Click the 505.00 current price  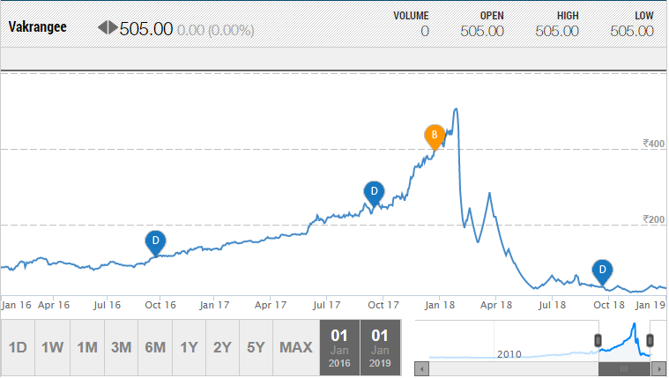pyautogui.click(x=146, y=29)
